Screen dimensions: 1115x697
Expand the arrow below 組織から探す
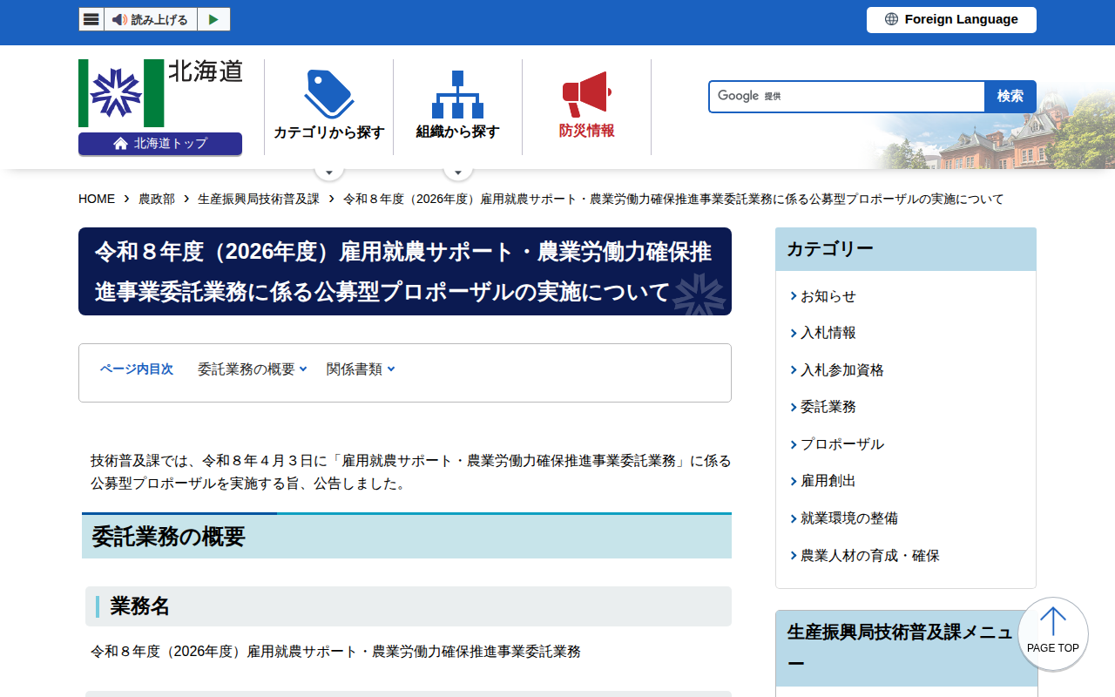pos(458,172)
